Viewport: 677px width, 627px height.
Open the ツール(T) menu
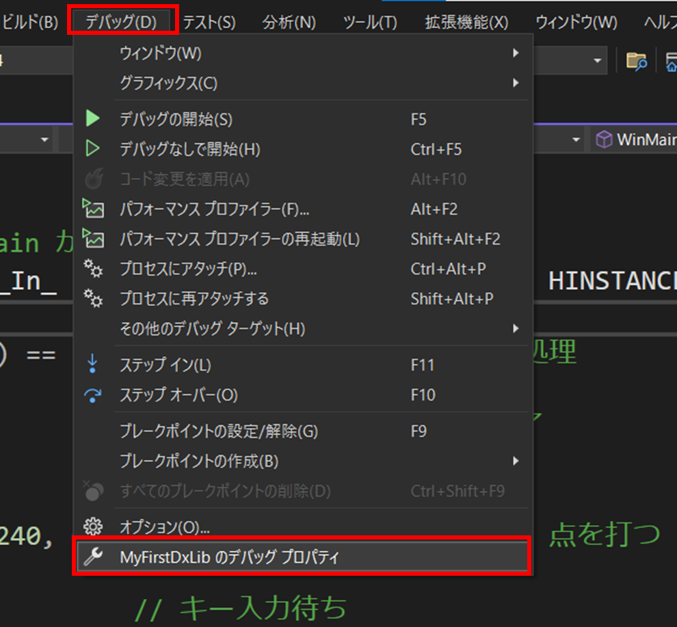pos(370,22)
